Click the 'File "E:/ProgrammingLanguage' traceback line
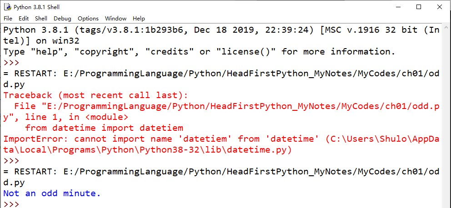451x208 pixels. [227, 106]
